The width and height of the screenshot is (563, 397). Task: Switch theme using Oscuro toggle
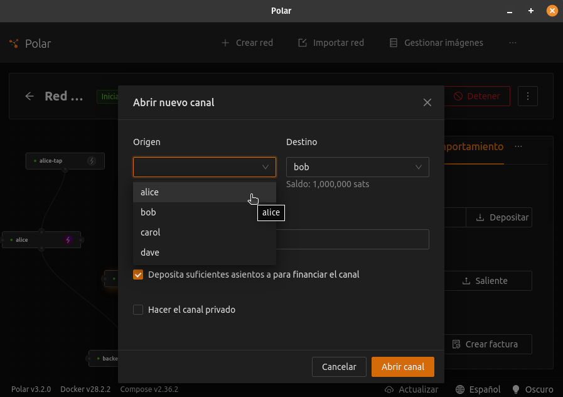pos(533,389)
